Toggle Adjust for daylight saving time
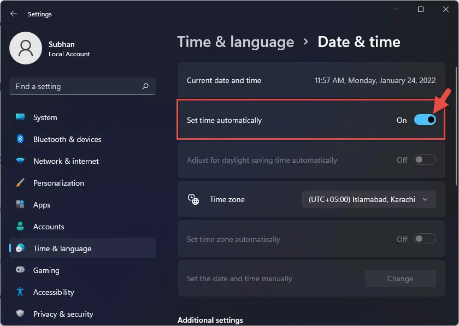 [x=425, y=160]
